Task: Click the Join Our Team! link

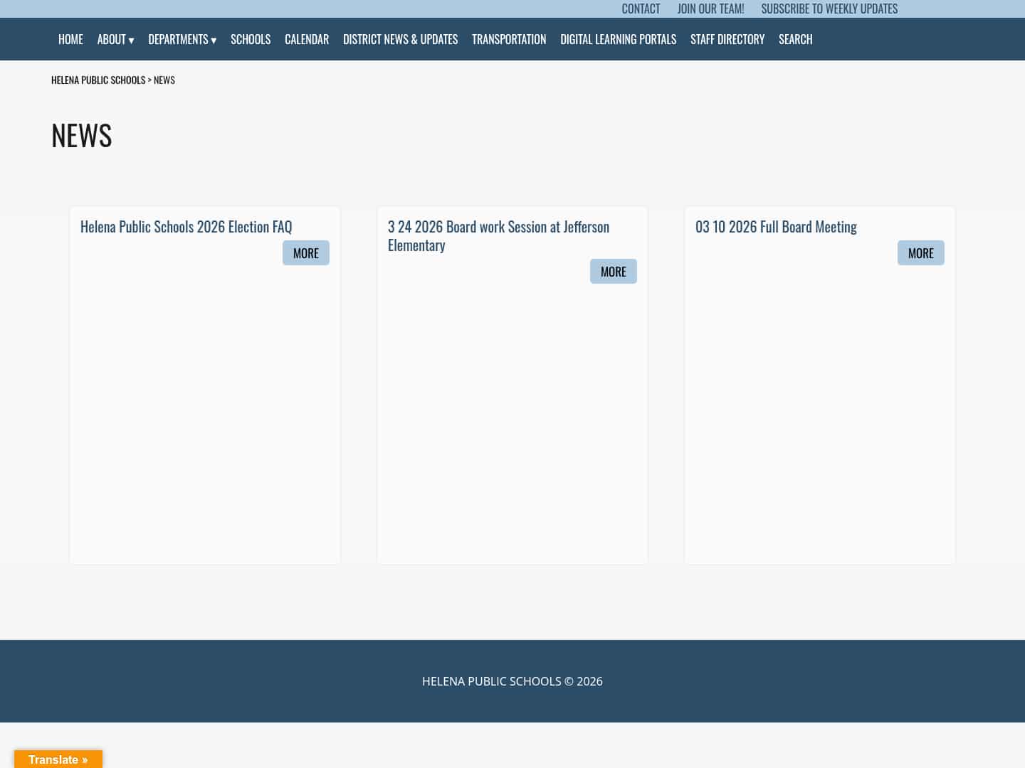Action: pyautogui.click(x=710, y=9)
